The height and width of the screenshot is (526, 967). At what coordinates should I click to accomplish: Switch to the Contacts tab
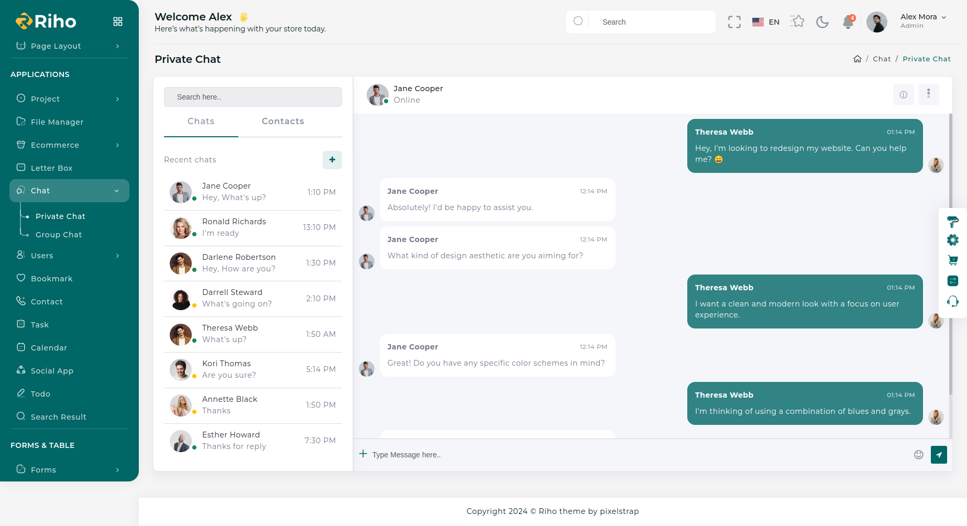[x=283, y=122]
